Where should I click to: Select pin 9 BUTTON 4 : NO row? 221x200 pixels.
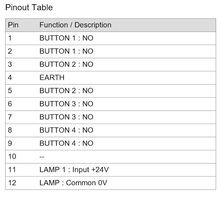tap(110, 144)
